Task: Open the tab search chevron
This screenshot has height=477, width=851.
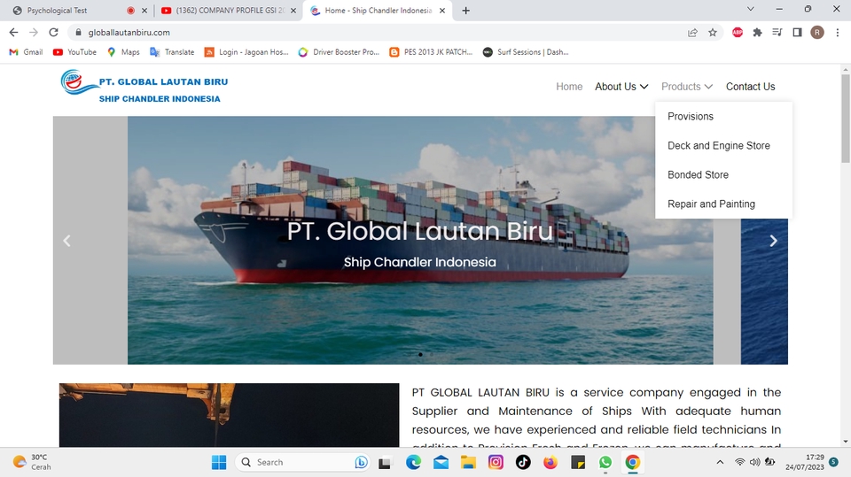Action: click(x=751, y=9)
